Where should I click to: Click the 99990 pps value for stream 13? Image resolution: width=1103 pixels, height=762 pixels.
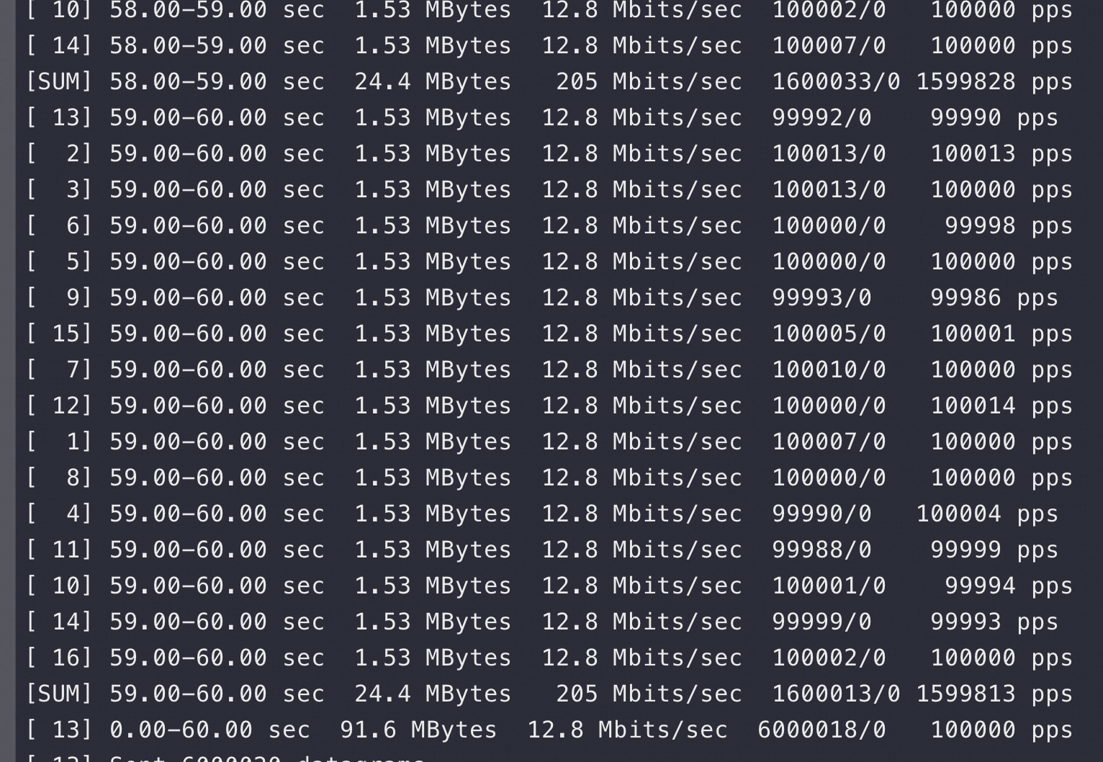coord(994,117)
